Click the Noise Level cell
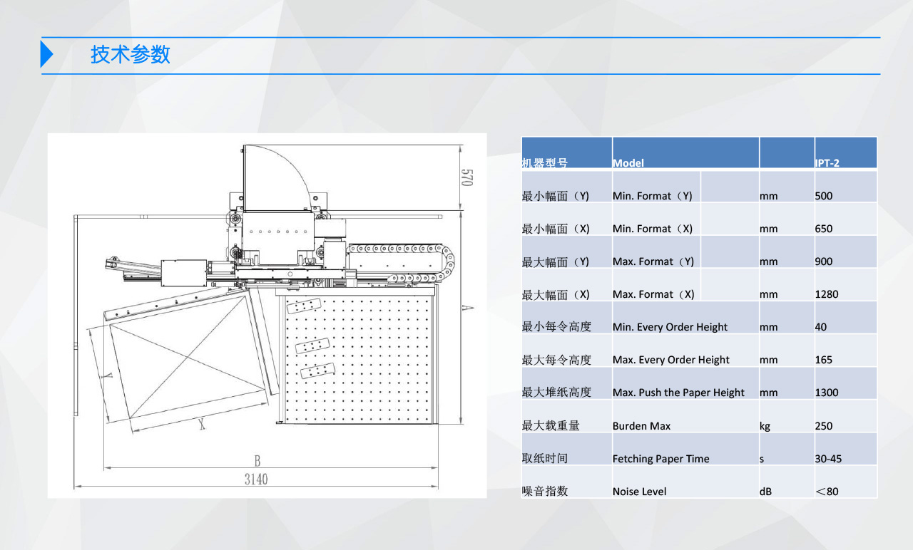The image size is (913, 550). point(639,492)
